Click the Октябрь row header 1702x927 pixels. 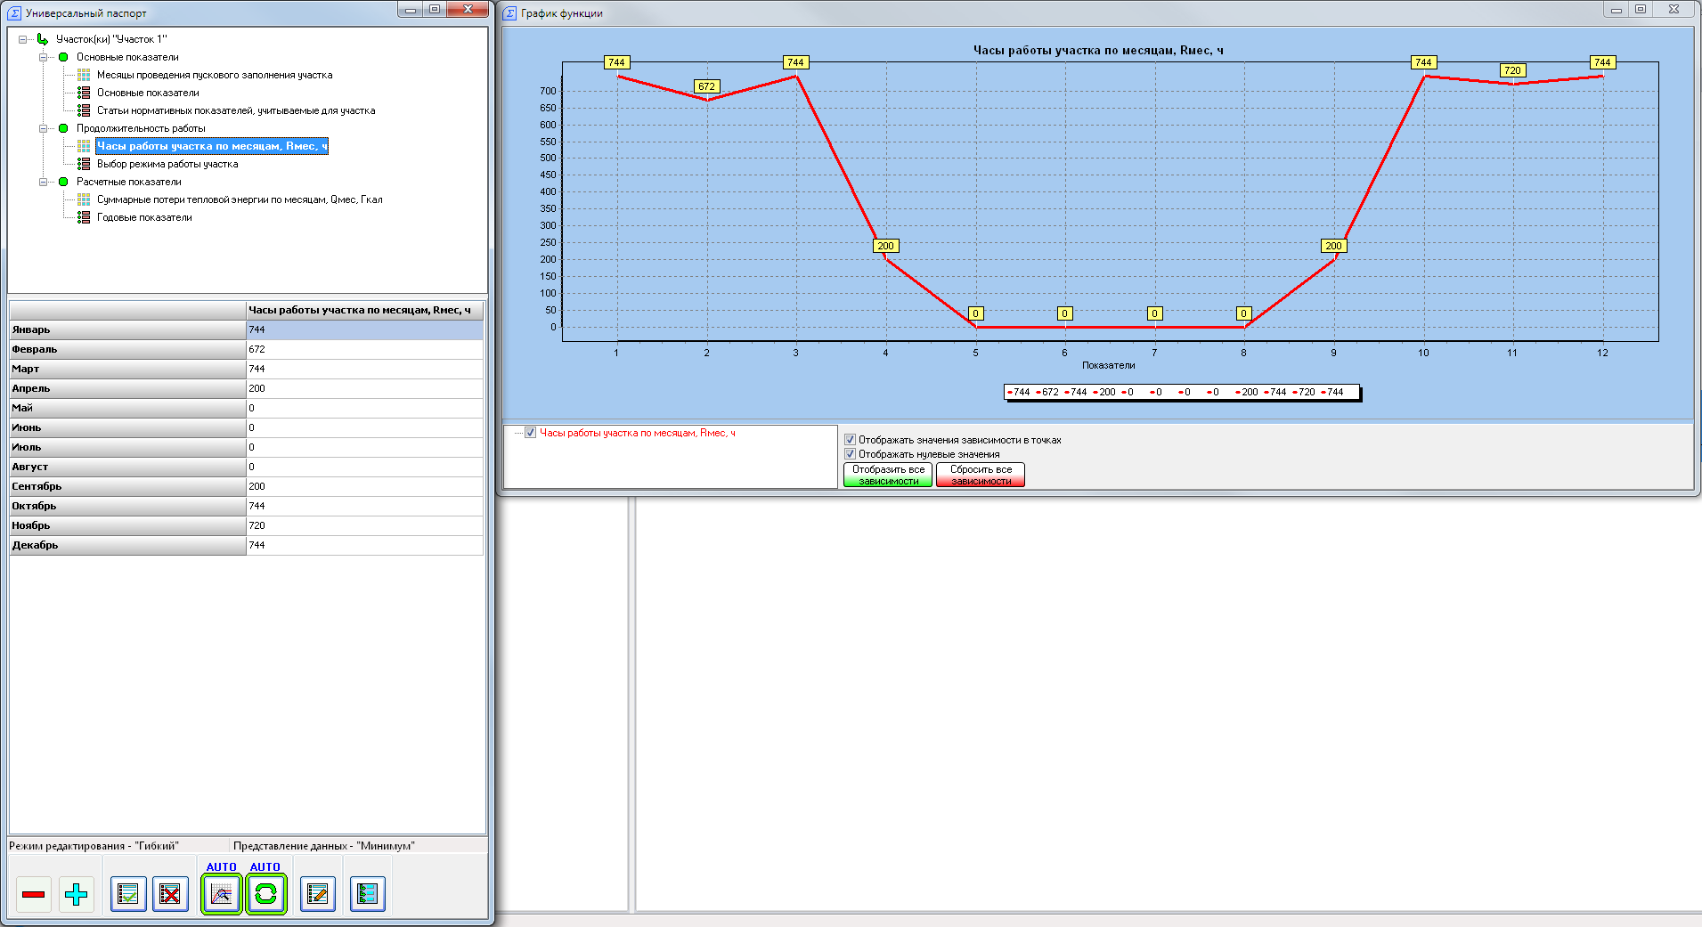tap(127, 506)
